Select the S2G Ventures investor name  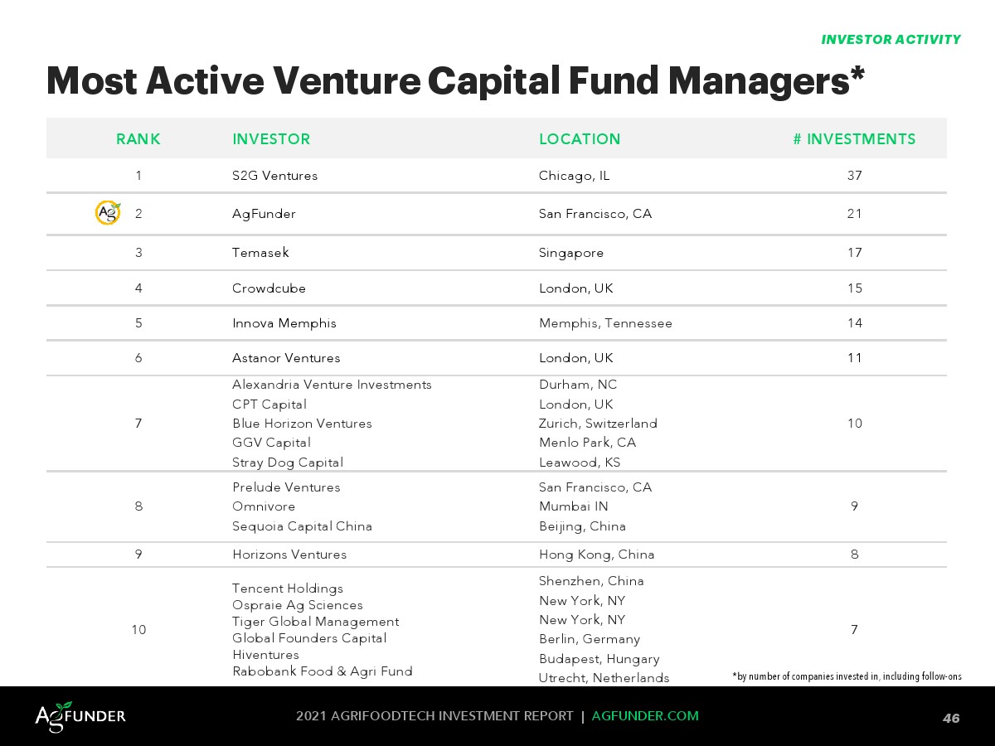pyautogui.click(x=274, y=176)
